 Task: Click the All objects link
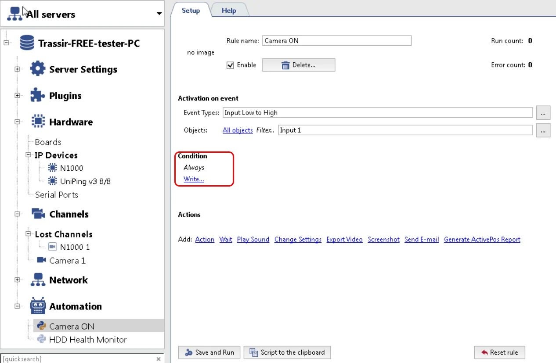238,130
